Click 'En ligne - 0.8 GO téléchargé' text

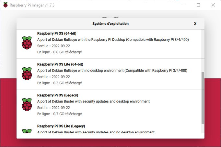click(x=60, y=52)
